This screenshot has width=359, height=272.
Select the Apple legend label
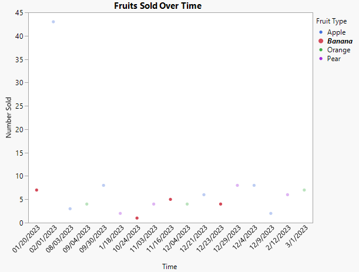click(x=336, y=32)
